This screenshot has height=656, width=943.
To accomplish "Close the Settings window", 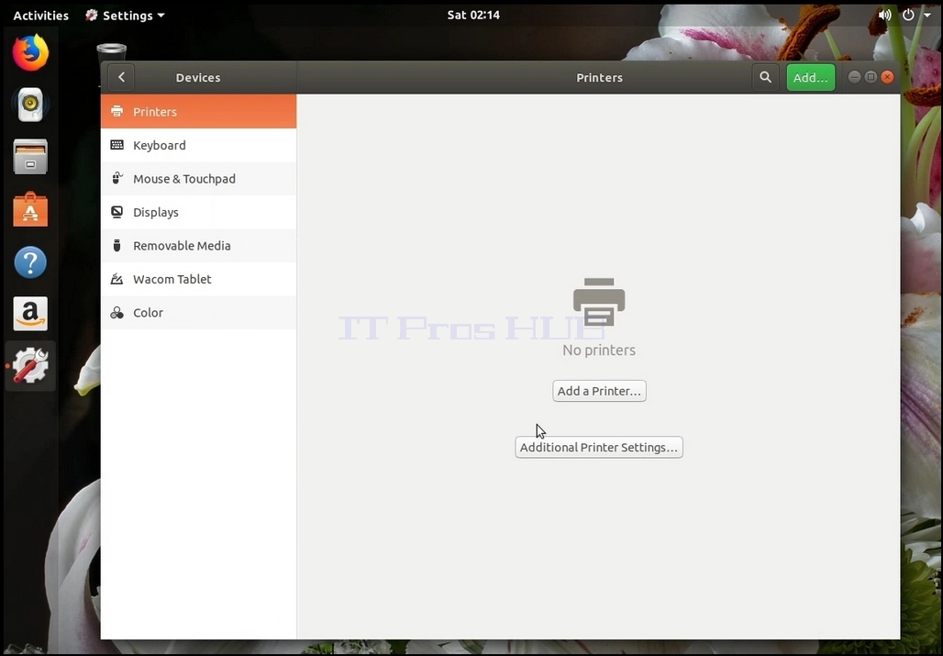I will (887, 77).
